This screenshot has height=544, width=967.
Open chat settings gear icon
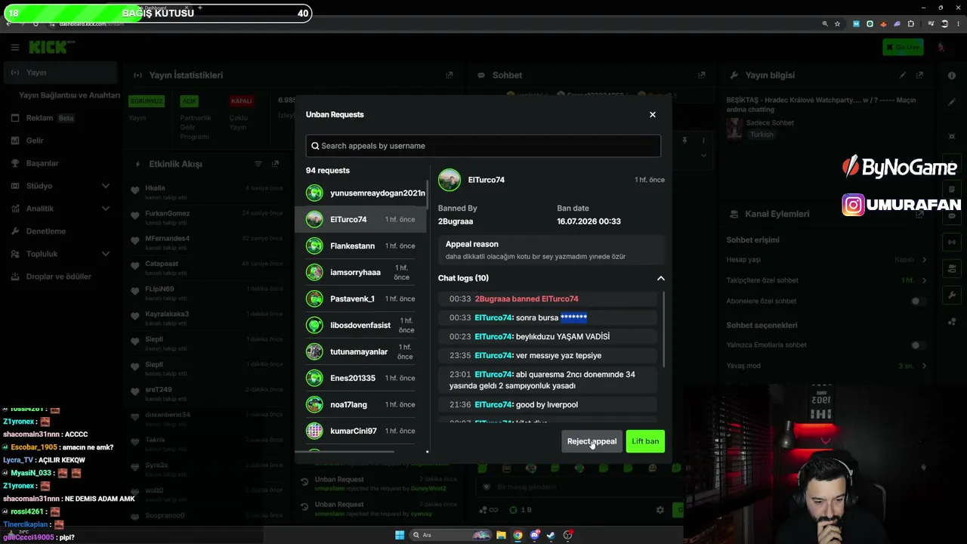coord(660,510)
